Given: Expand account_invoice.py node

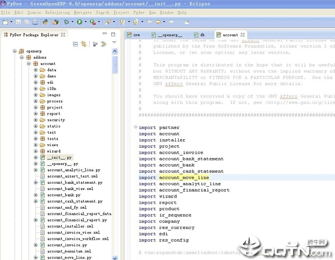Looking at the screenshot, I should coord(36,245).
